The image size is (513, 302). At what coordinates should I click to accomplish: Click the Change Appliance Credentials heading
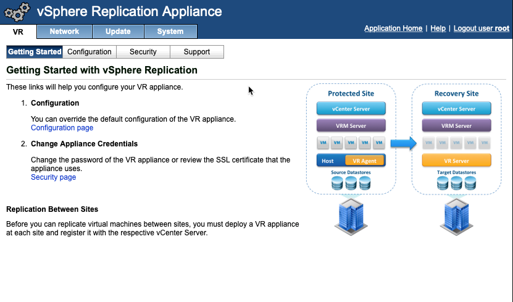84,144
